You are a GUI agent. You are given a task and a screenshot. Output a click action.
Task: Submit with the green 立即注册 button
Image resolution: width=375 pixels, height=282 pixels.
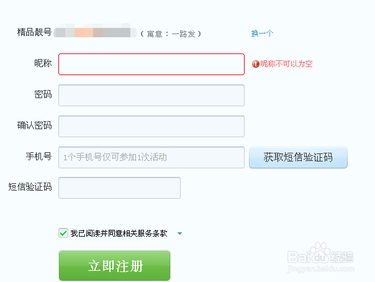pos(114,266)
